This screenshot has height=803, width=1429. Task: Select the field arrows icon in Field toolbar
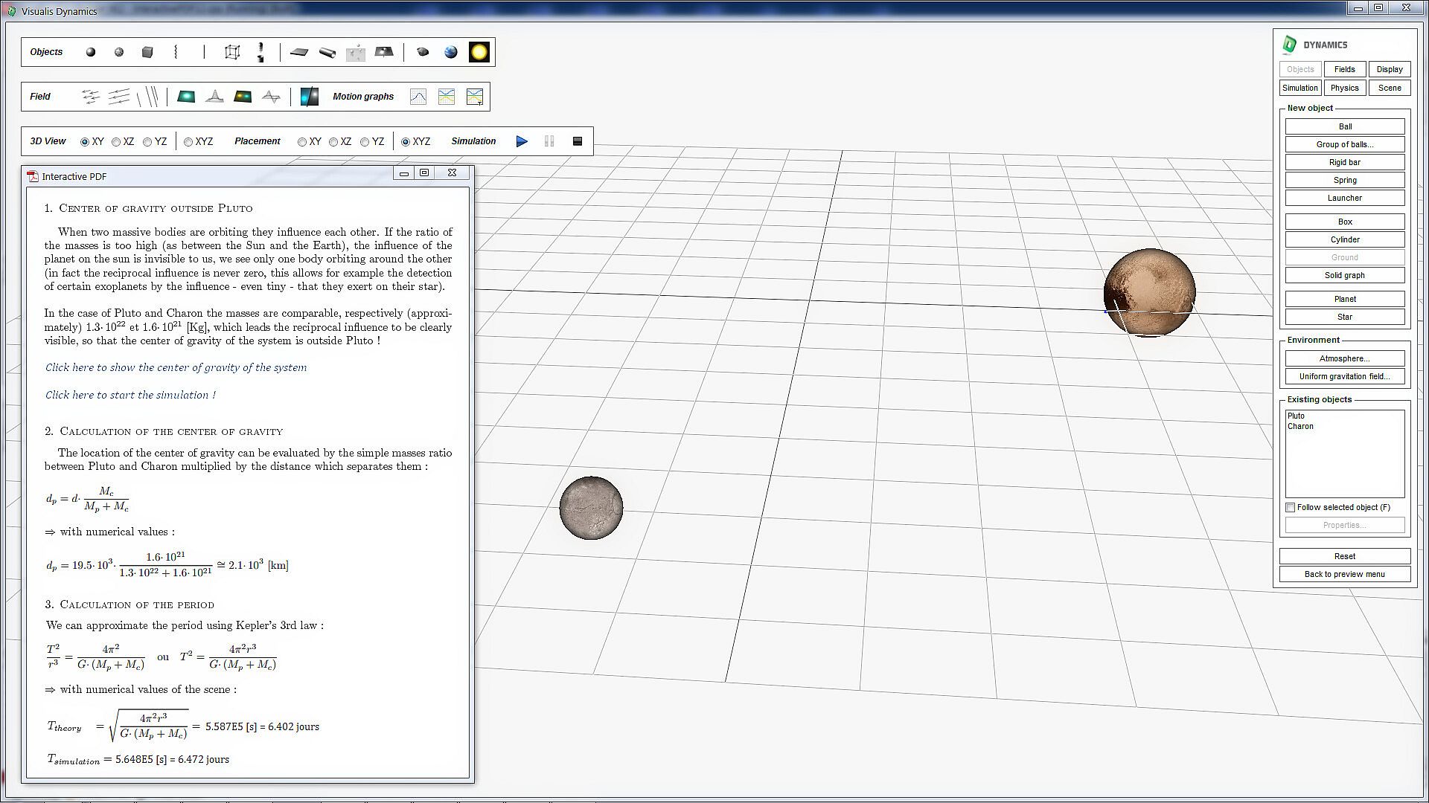click(91, 97)
